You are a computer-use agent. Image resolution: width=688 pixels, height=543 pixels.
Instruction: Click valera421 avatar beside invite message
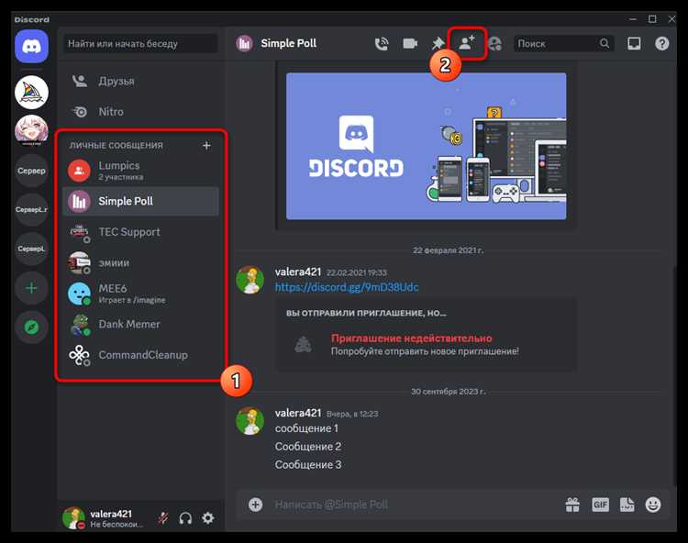tap(250, 280)
